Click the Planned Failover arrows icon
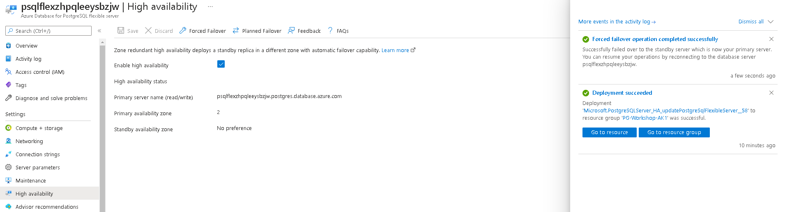The height and width of the screenshot is (212, 785). coord(236,30)
